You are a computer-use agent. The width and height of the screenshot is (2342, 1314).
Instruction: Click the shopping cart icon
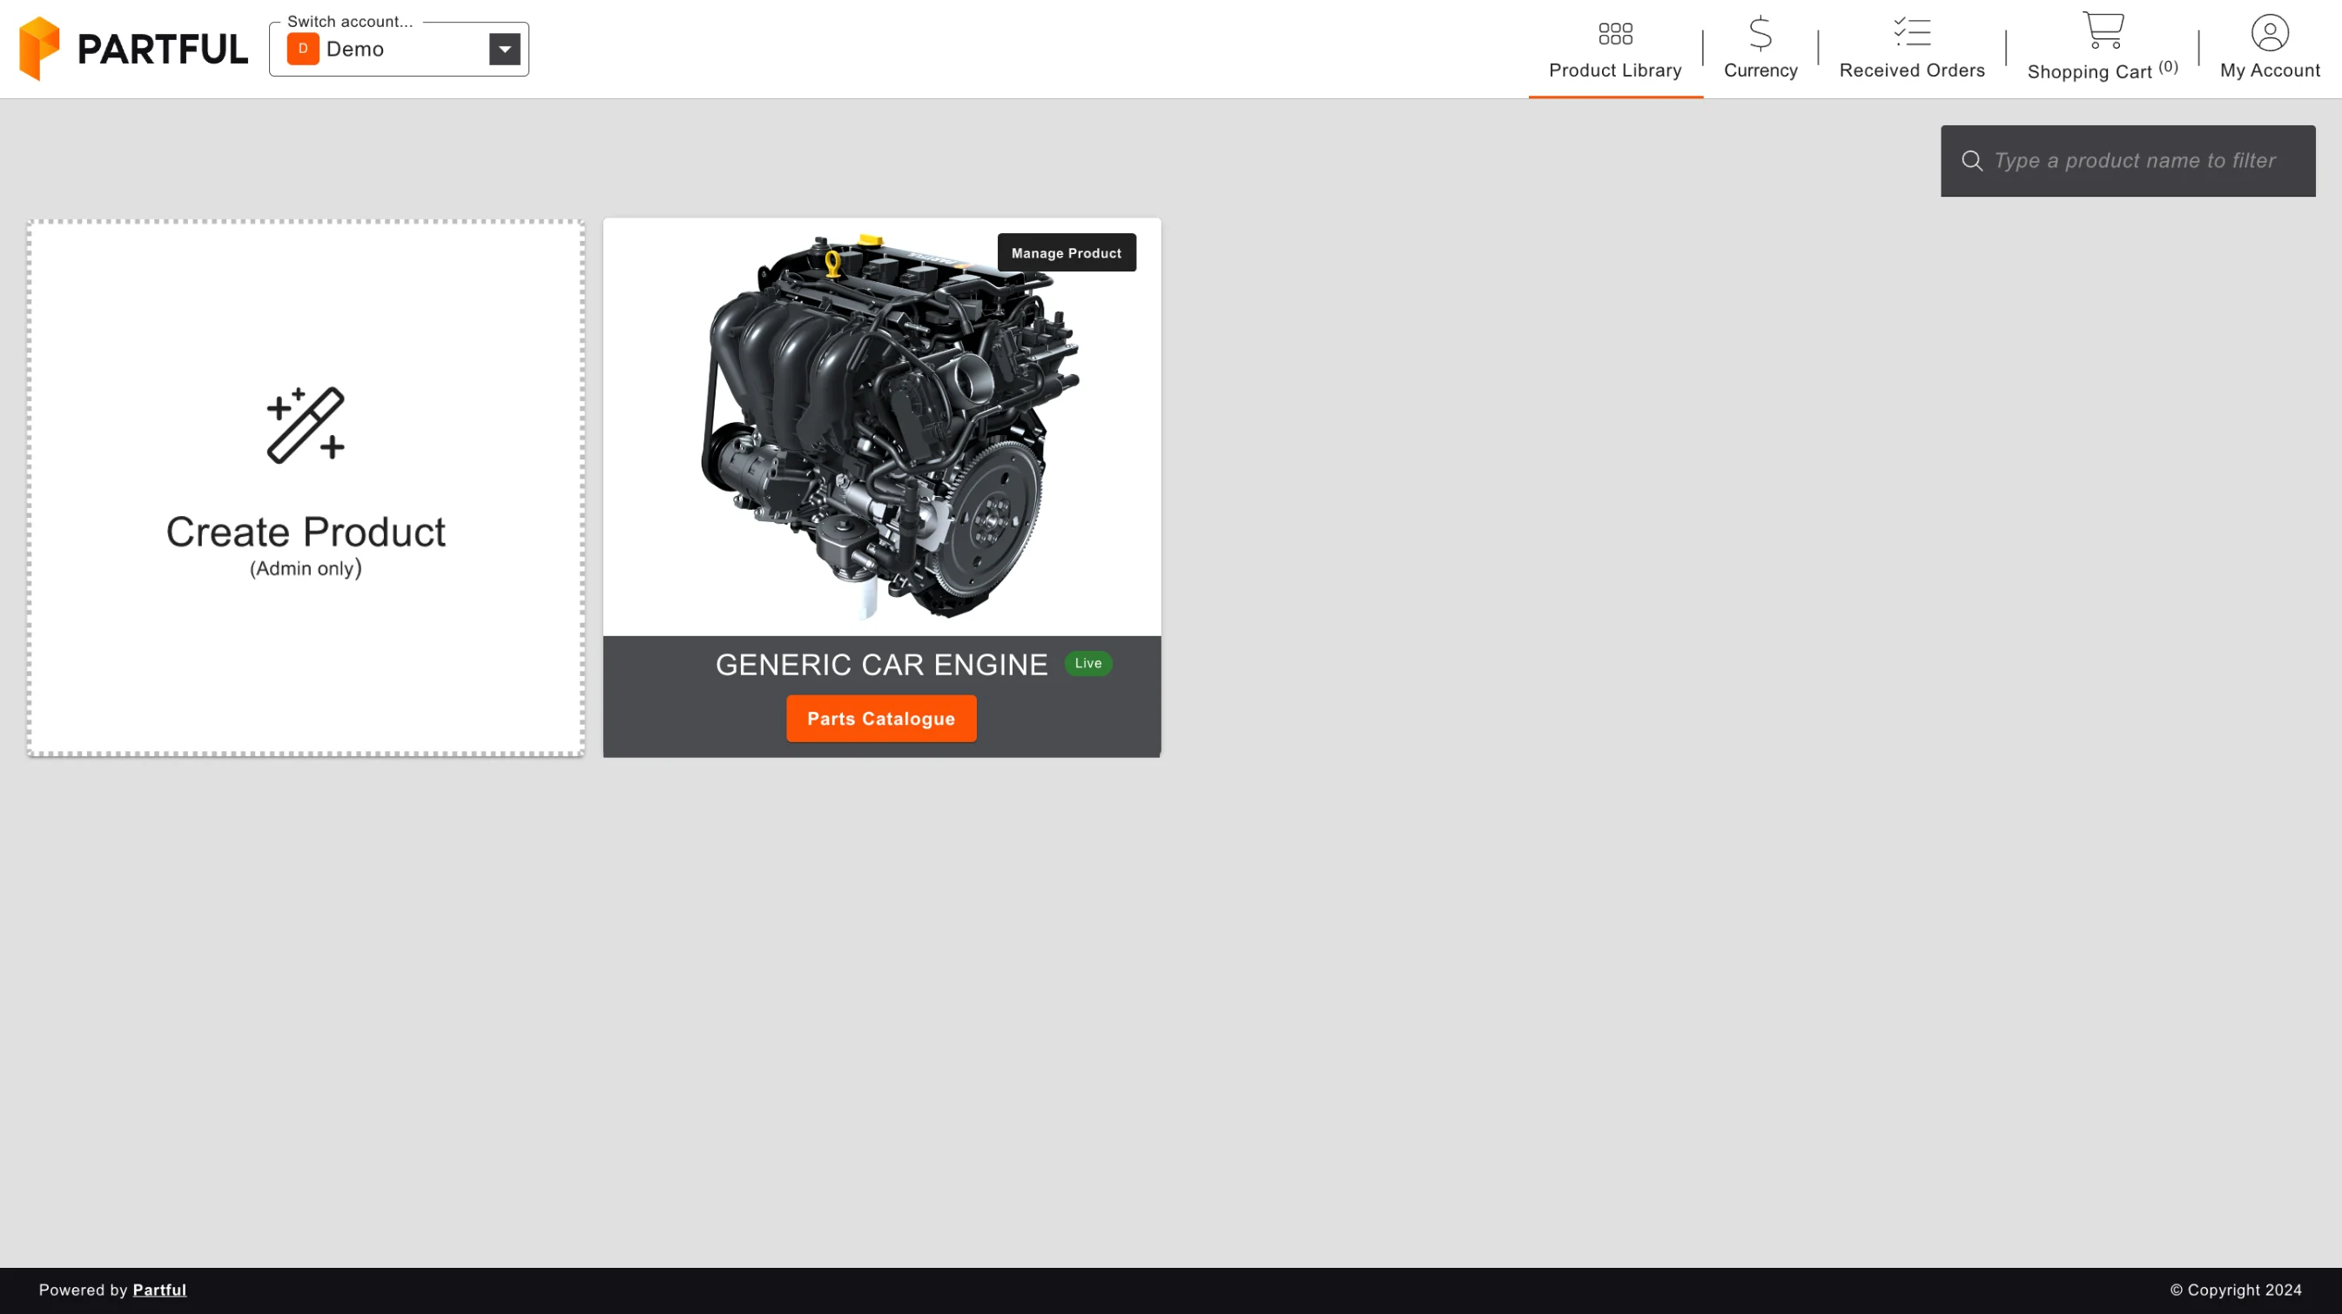pos(2102,30)
